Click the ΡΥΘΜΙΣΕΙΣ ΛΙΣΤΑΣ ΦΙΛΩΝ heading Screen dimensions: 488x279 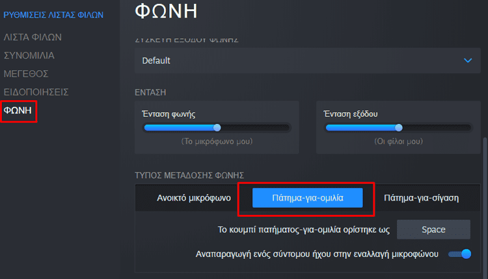[x=53, y=15]
